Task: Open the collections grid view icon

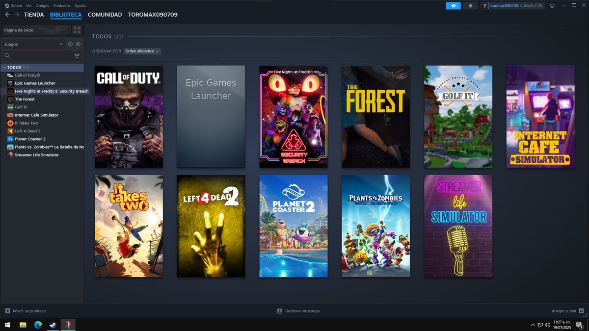Action: [77, 30]
